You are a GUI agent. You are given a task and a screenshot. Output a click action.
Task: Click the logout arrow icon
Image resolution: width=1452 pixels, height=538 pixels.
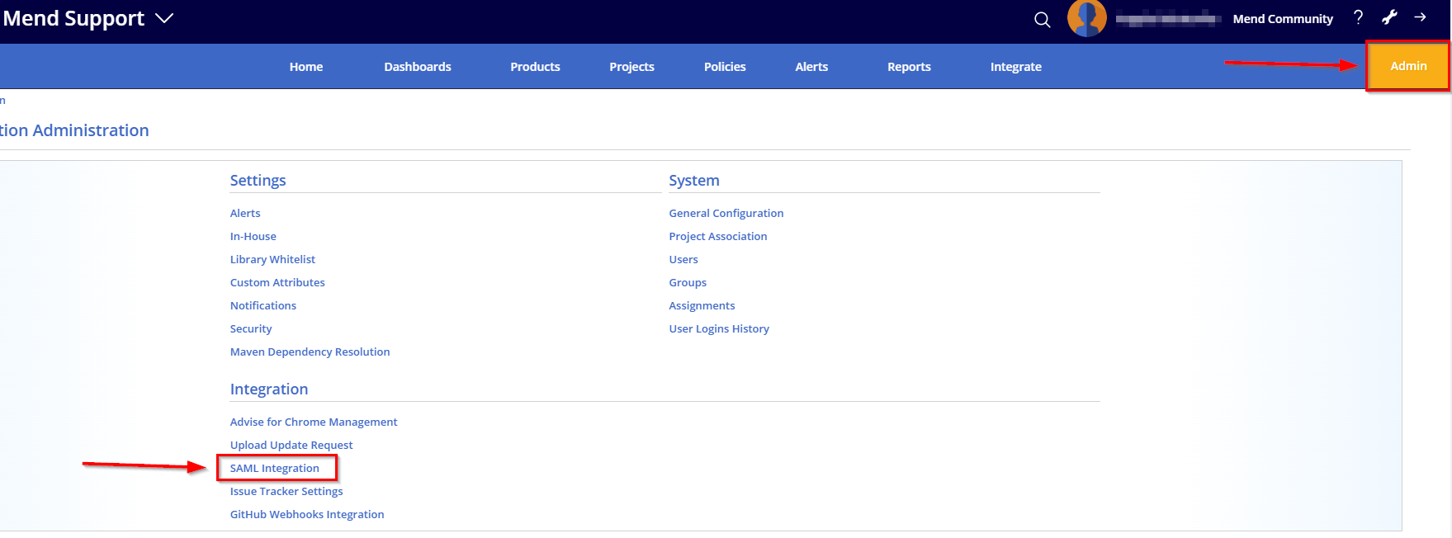coord(1420,17)
